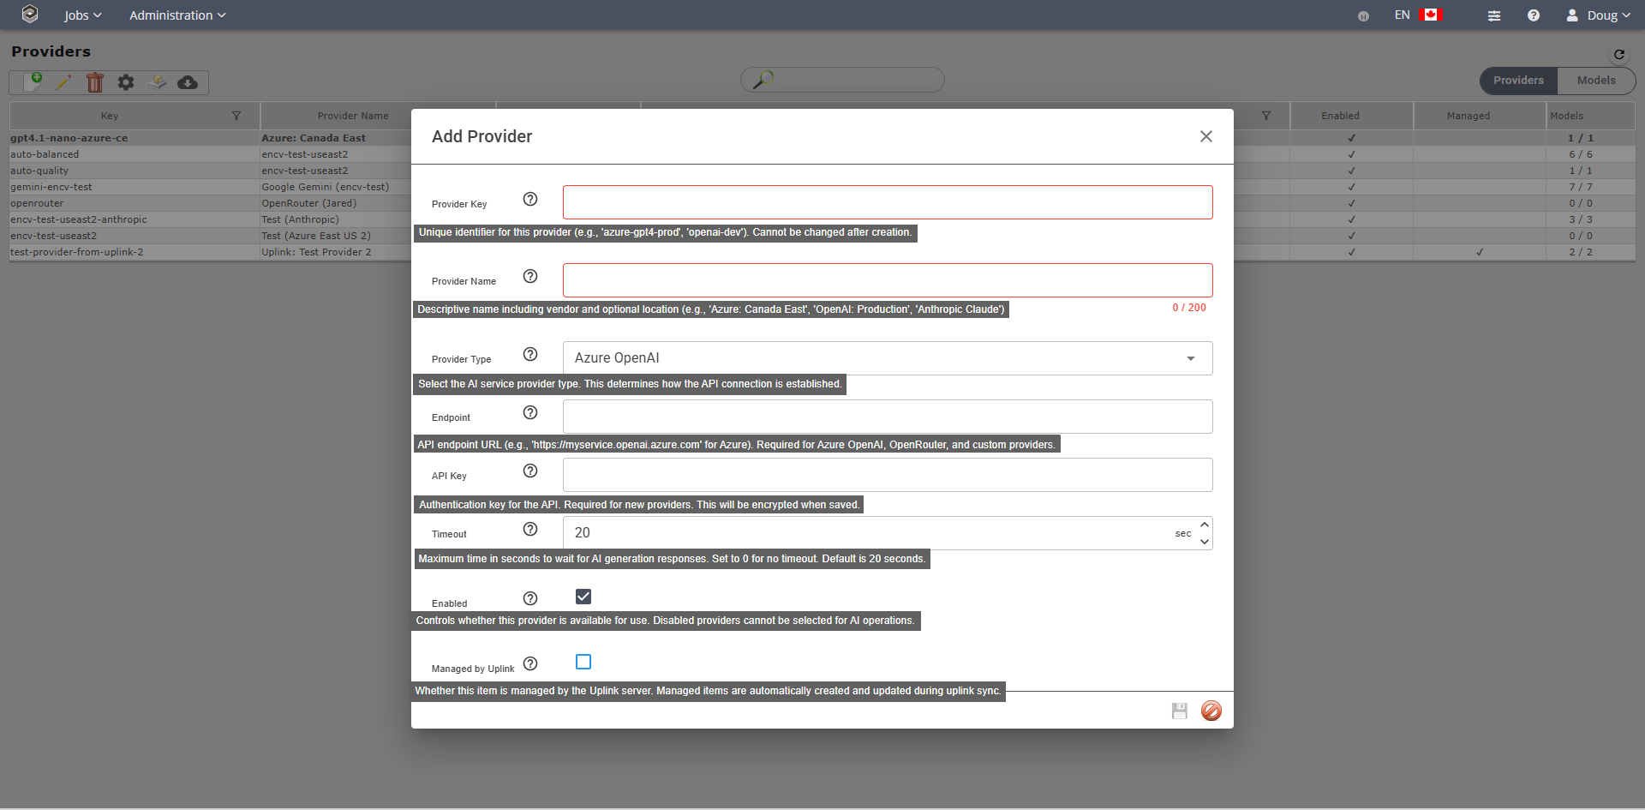This screenshot has width=1645, height=810.
Task: Click the help icon next to Endpoint
Action: (x=530, y=412)
